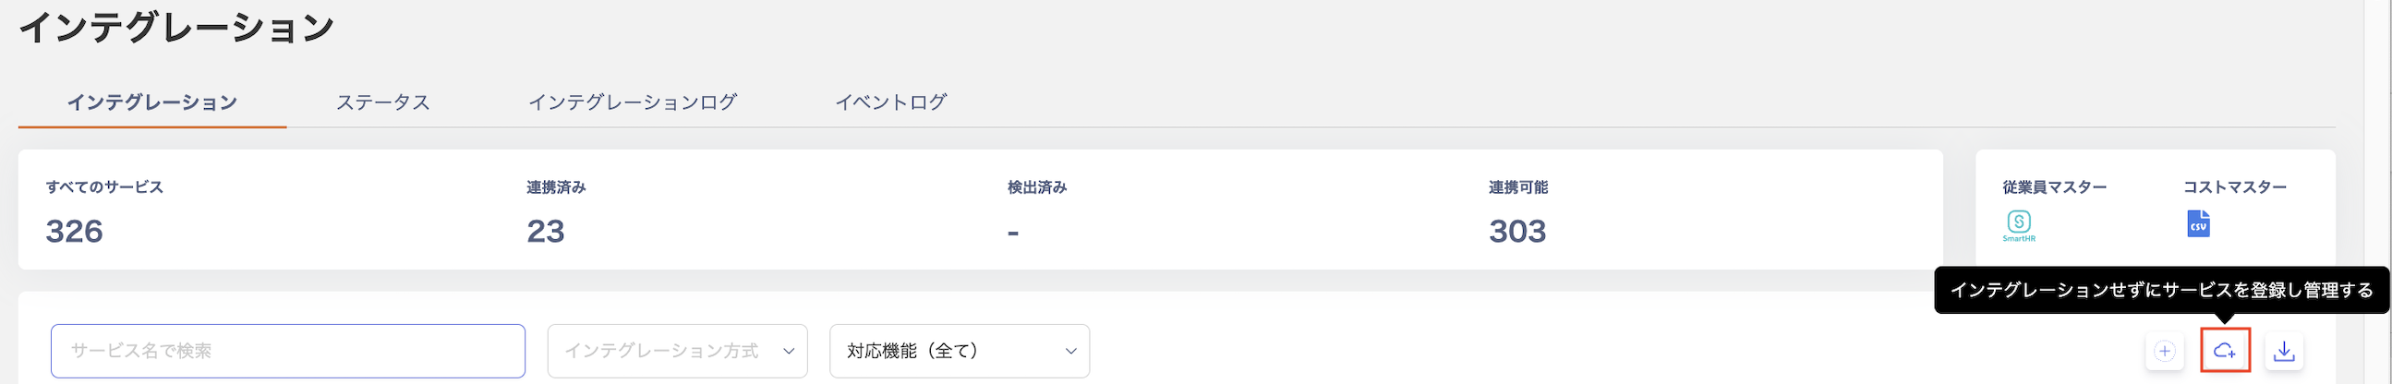2392x384 pixels.
Task: Select the active インテグレーション tab
Action: pos(152,102)
